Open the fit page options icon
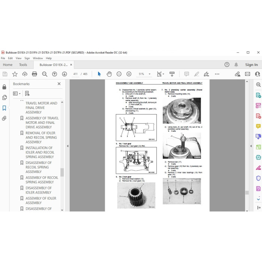Screen dimensions: 262x262 click(161, 74)
